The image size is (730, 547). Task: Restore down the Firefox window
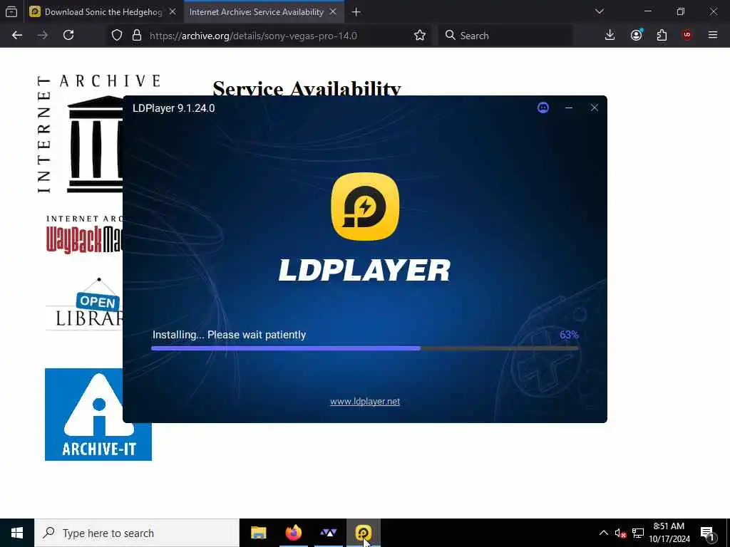tap(681, 11)
